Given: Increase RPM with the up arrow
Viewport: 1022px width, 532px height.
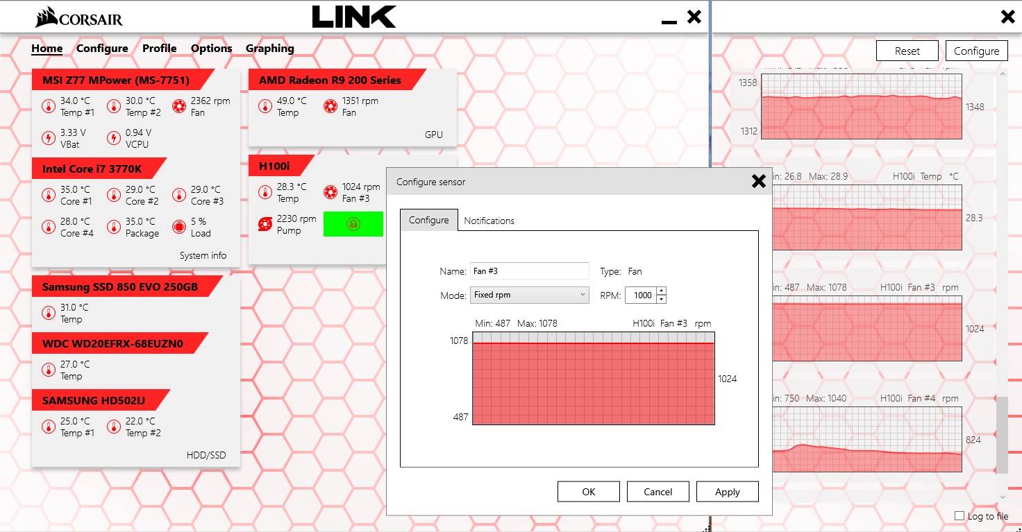Looking at the screenshot, I should 661,291.
